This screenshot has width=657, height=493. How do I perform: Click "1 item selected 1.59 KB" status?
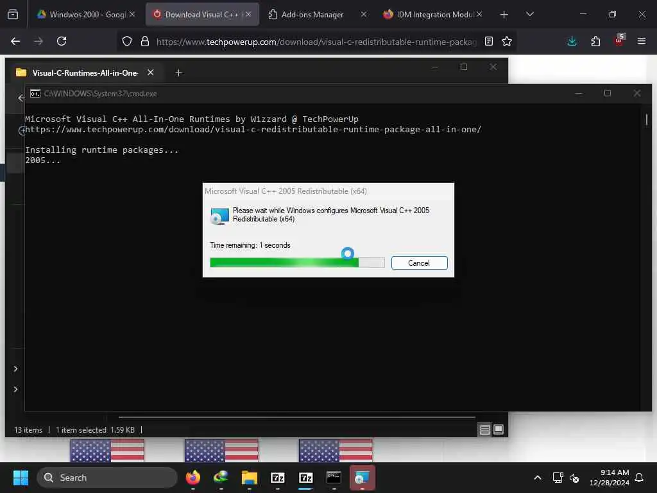(x=95, y=430)
